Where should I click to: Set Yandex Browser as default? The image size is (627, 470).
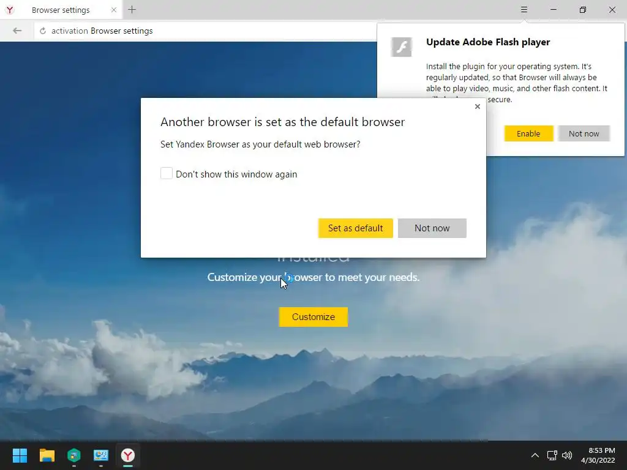click(x=356, y=228)
